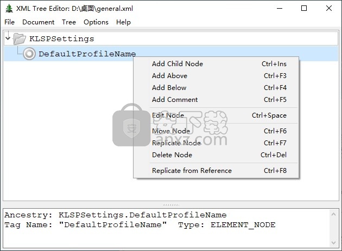Click the Ancestry line in info panel
This screenshot has width=342, height=251.
(116, 215)
